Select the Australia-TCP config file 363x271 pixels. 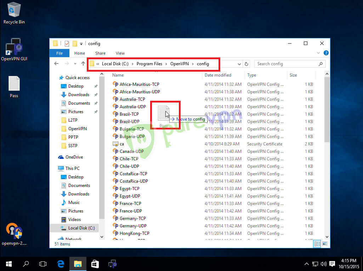coord(132,99)
